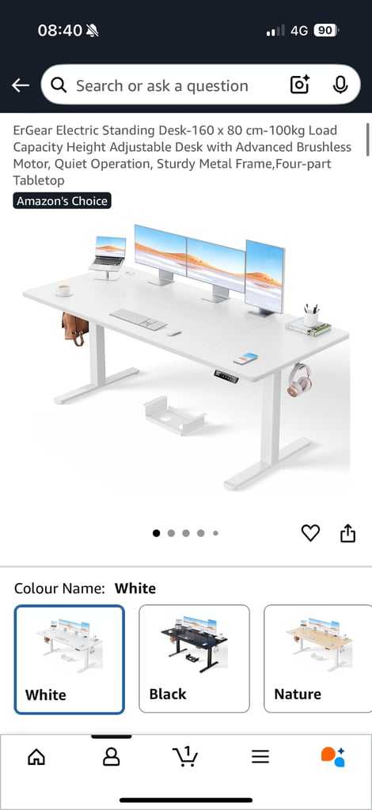Select the Nature colour option
This screenshot has height=810, width=372.
coord(317,659)
